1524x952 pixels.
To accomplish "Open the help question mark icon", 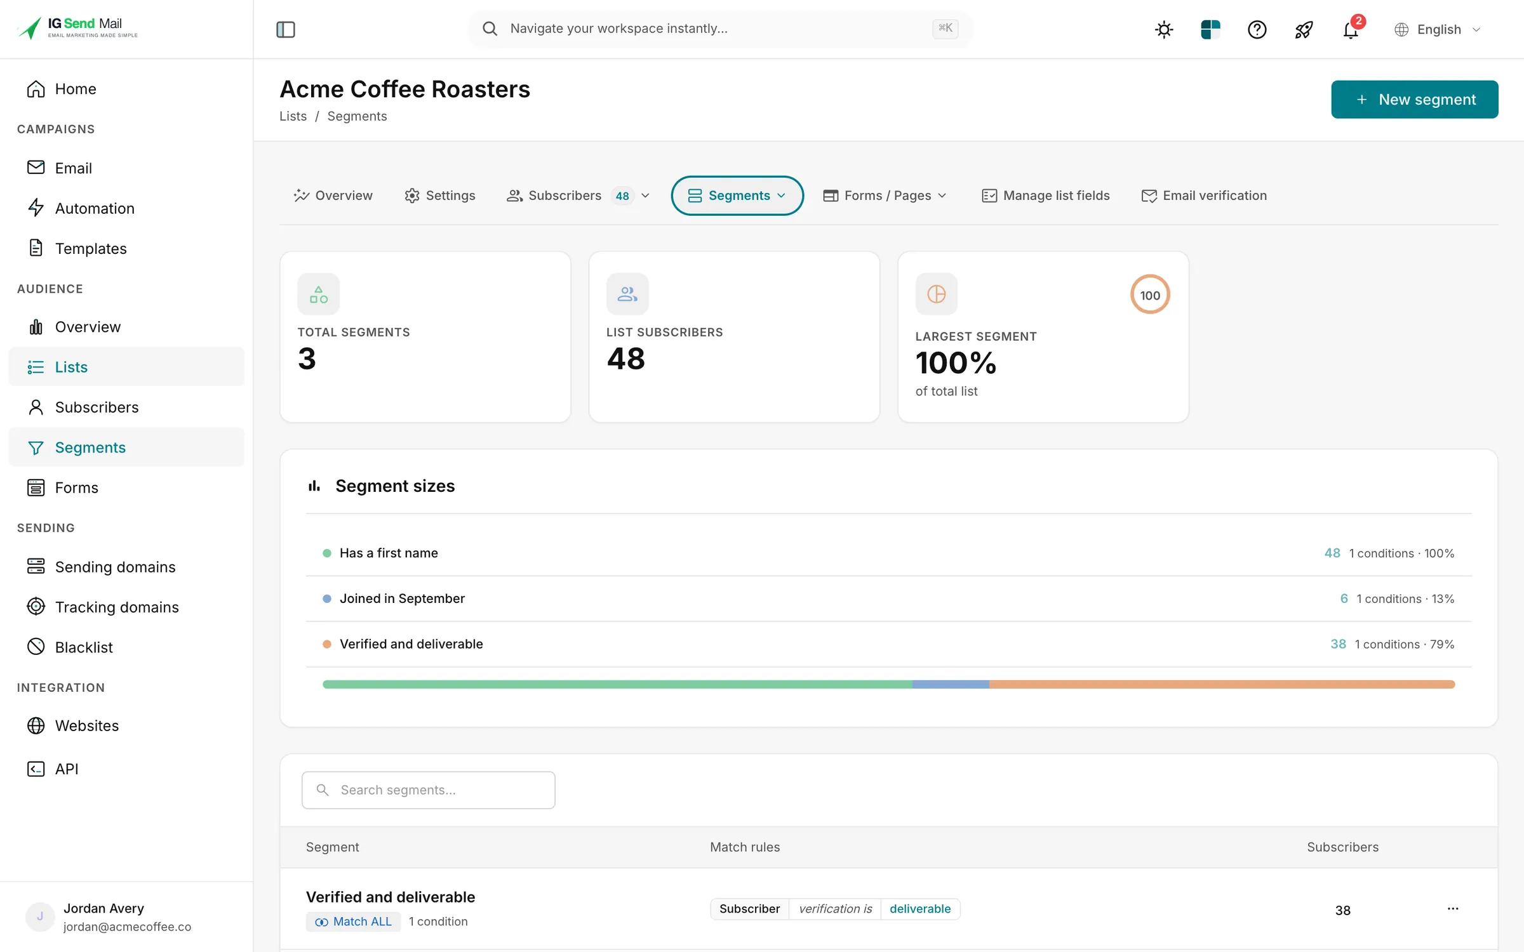I will click(x=1257, y=29).
